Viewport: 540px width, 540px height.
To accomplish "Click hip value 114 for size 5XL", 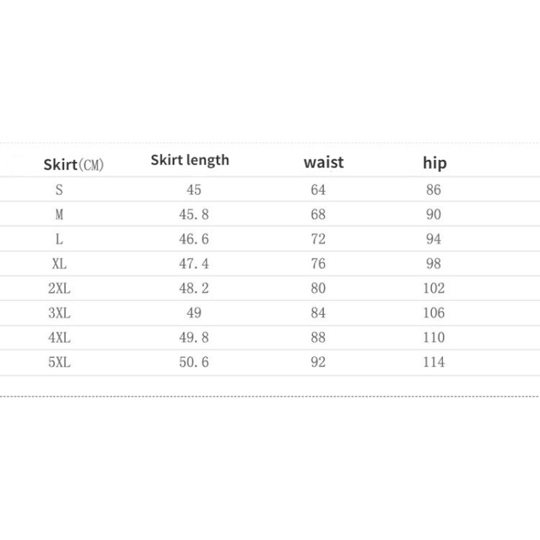I will 433,362.
